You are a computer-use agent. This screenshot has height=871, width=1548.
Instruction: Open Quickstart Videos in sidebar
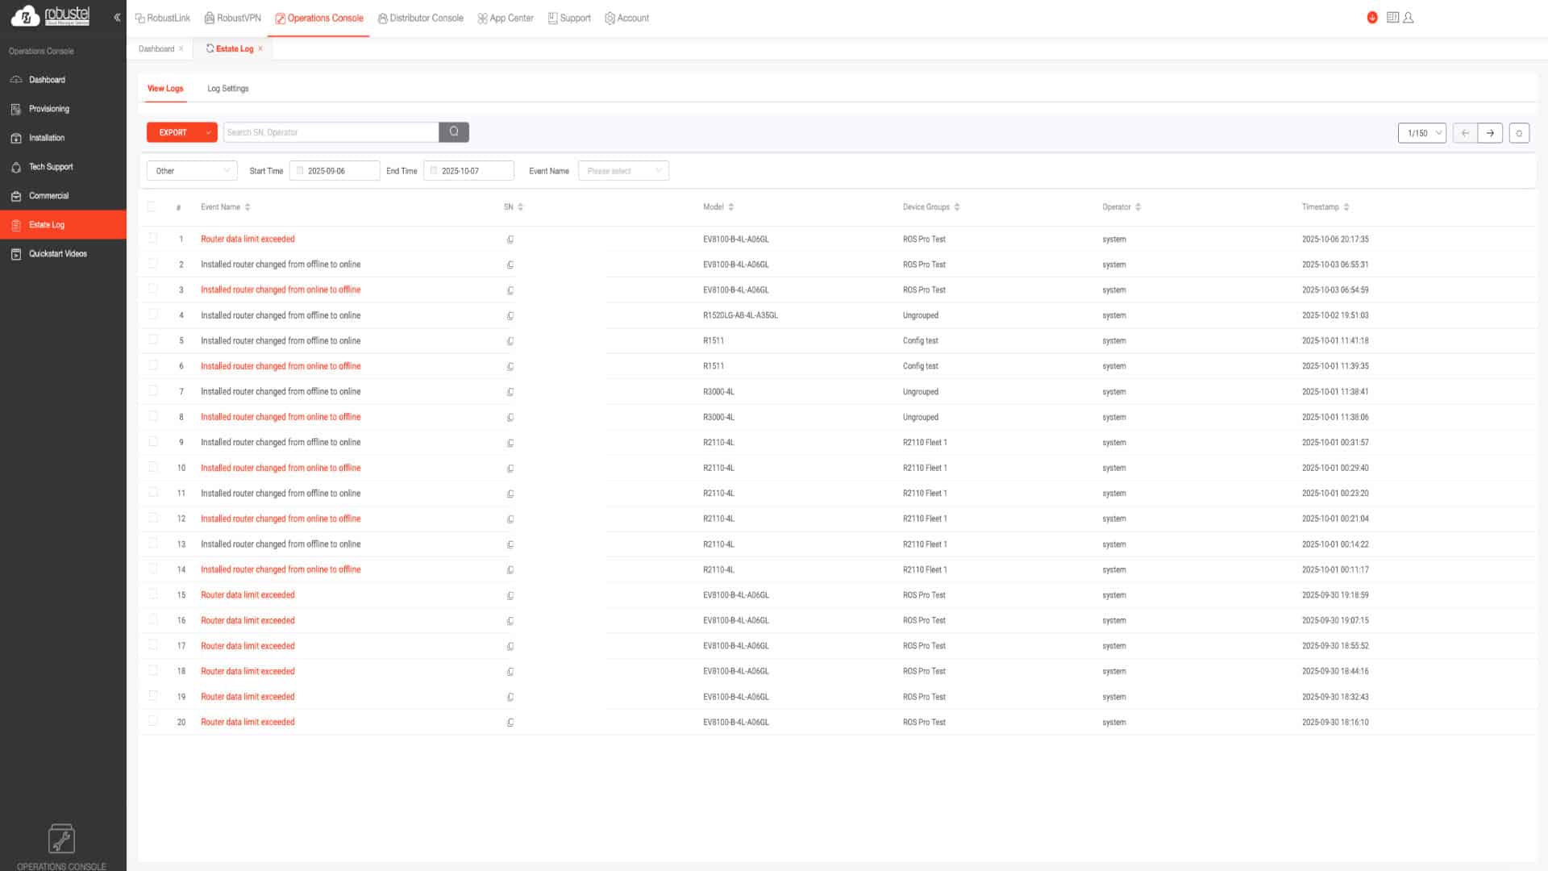pyautogui.click(x=57, y=254)
